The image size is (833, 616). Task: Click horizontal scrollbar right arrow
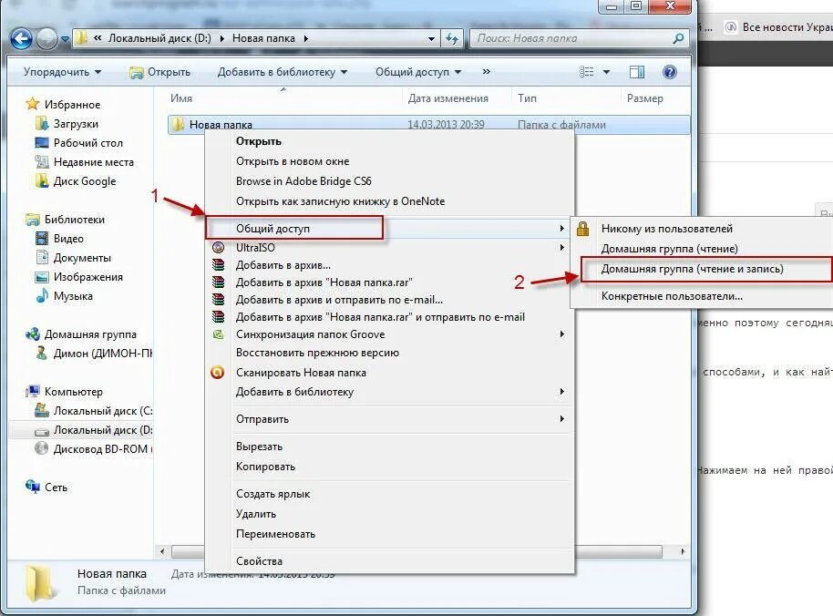[683, 551]
